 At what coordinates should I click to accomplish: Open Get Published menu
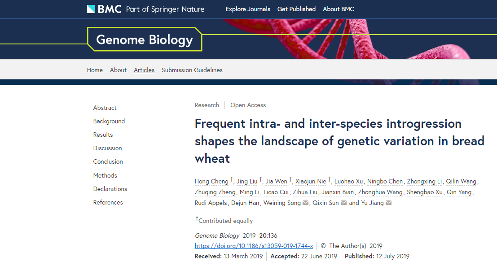pos(296,9)
